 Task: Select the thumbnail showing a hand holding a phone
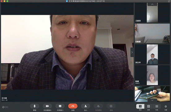[x=152, y=94]
